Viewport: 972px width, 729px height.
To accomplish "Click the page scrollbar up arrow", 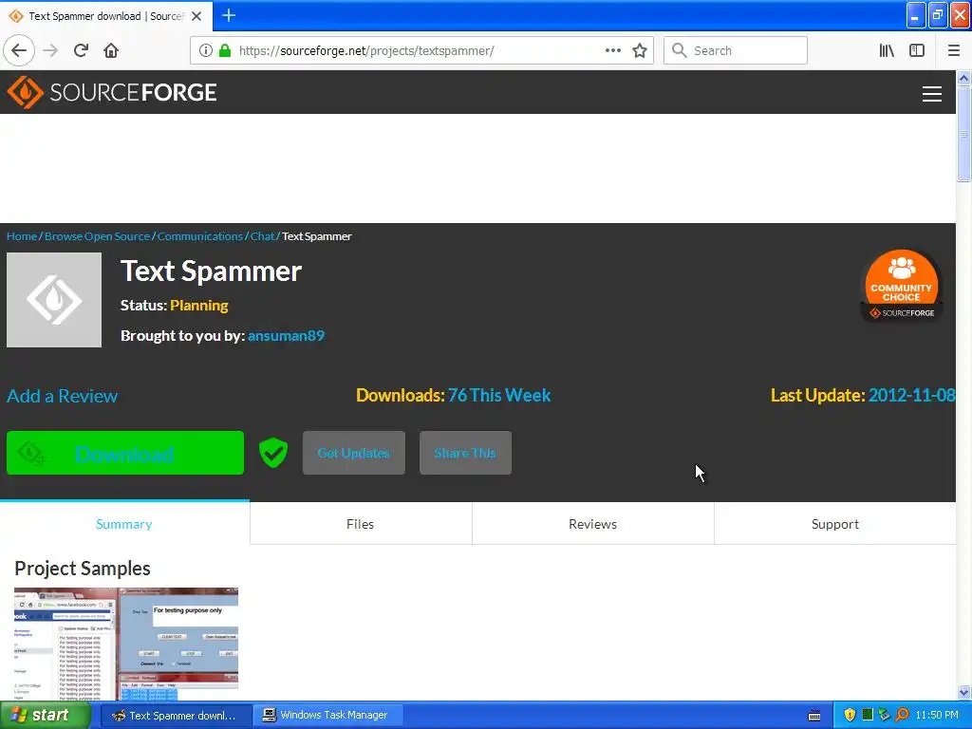I will pos(963,78).
